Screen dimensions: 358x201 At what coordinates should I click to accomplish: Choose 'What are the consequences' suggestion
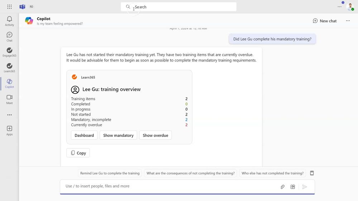coord(191,173)
